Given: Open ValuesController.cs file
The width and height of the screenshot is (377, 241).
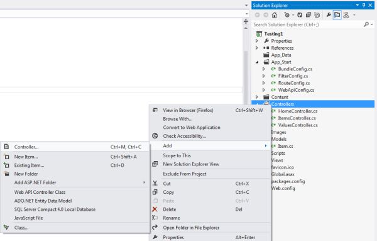Looking at the screenshot, I should point(298,125).
